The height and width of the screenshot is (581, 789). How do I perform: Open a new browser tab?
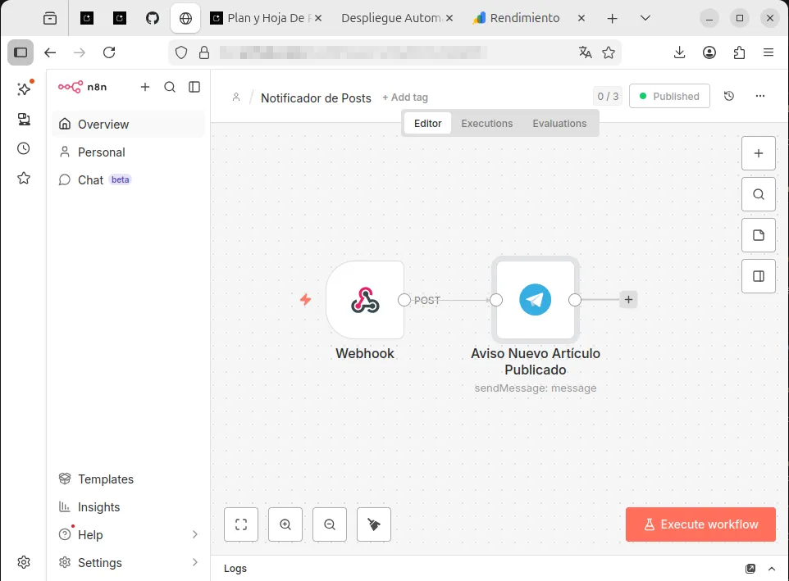(612, 19)
